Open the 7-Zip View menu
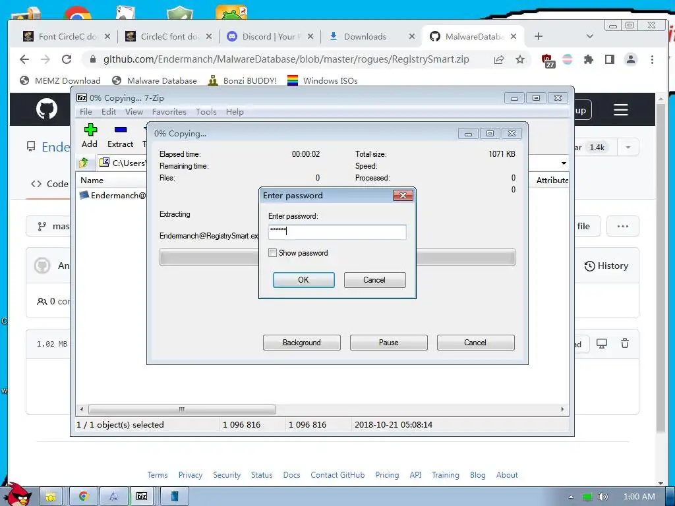This screenshot has height=506, width=675. click(134, 112)
